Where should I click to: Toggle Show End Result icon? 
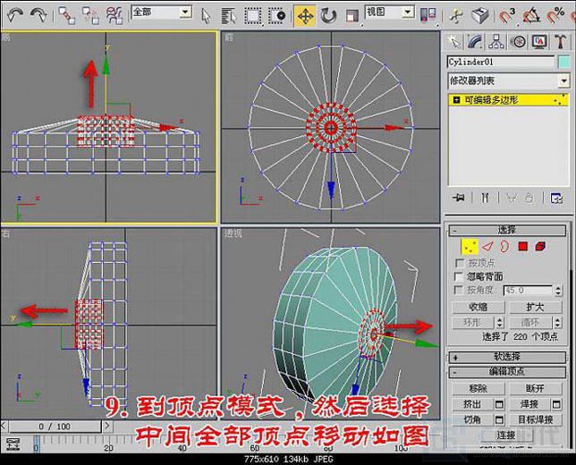pos(486,198)
